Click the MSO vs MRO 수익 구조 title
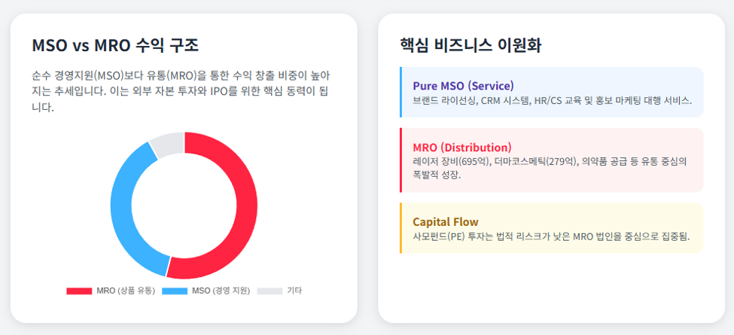 [x=115, y=45]
